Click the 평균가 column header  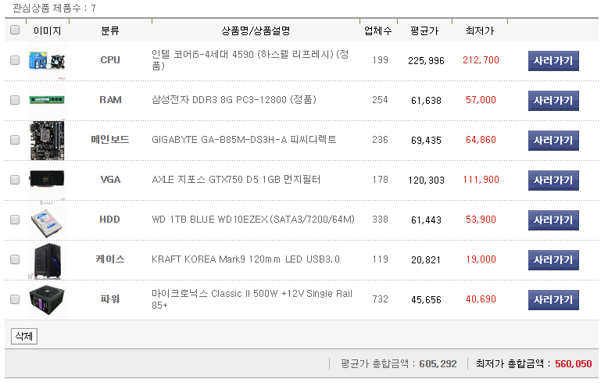point(424,30)
